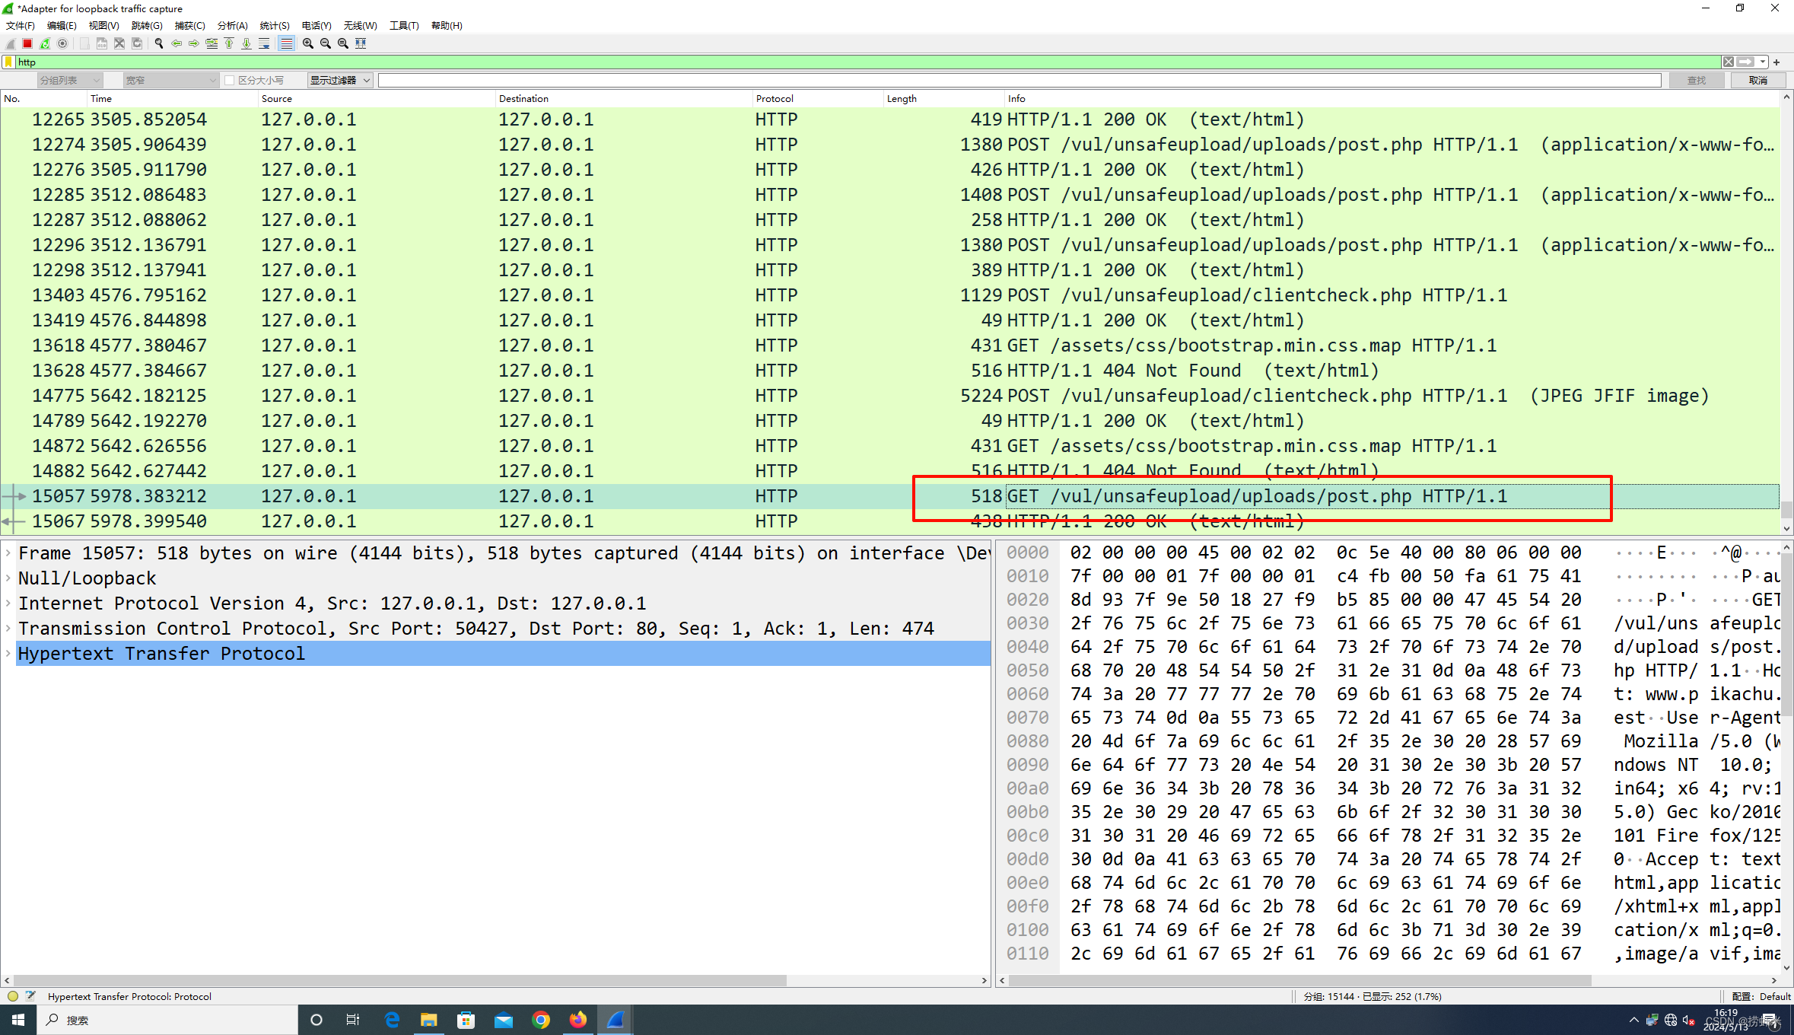This screenshot has height=1035, width=1794.
Task: Expand the Frame 15057 tree node
Action: (x=8, y=553)
